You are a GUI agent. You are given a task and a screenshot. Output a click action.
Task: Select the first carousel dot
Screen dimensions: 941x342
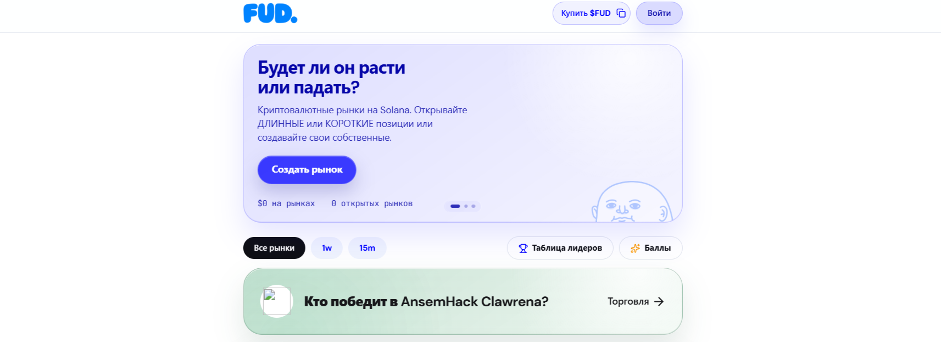[455, 206]
